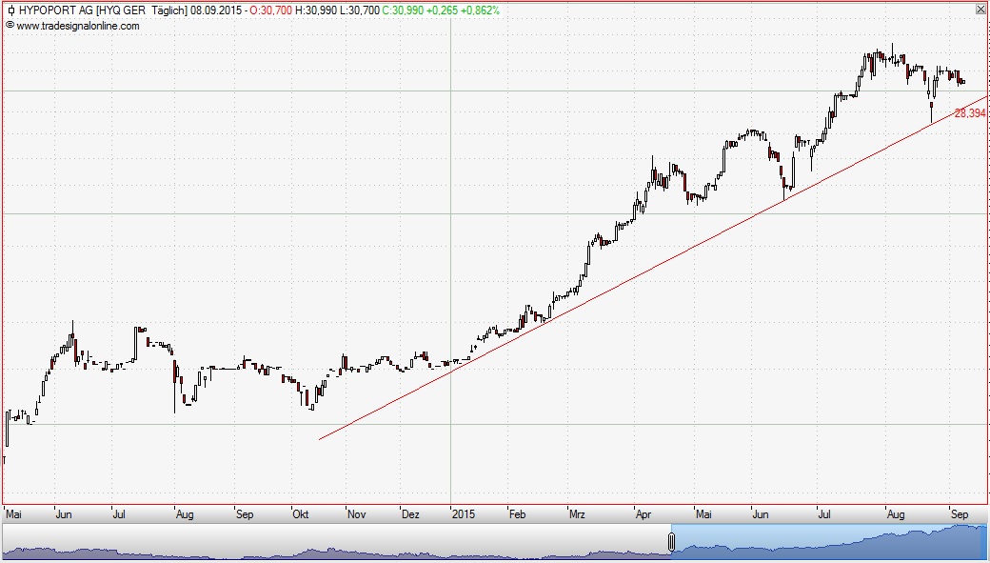This screenshot has width=990, height=563.
Task: Click the open value O:30,700
Action: coord(271,10)
